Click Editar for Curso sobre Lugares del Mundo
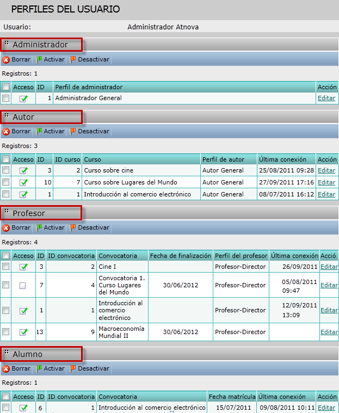 326,182
